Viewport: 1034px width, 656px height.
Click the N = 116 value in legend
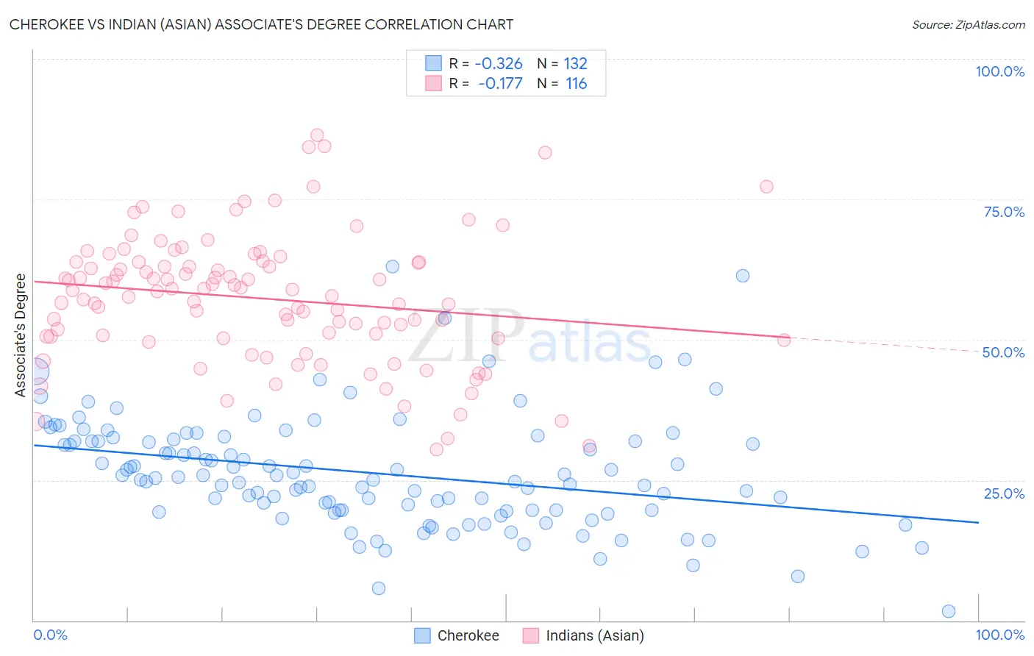pyautogui.click(x=562, y=83)
